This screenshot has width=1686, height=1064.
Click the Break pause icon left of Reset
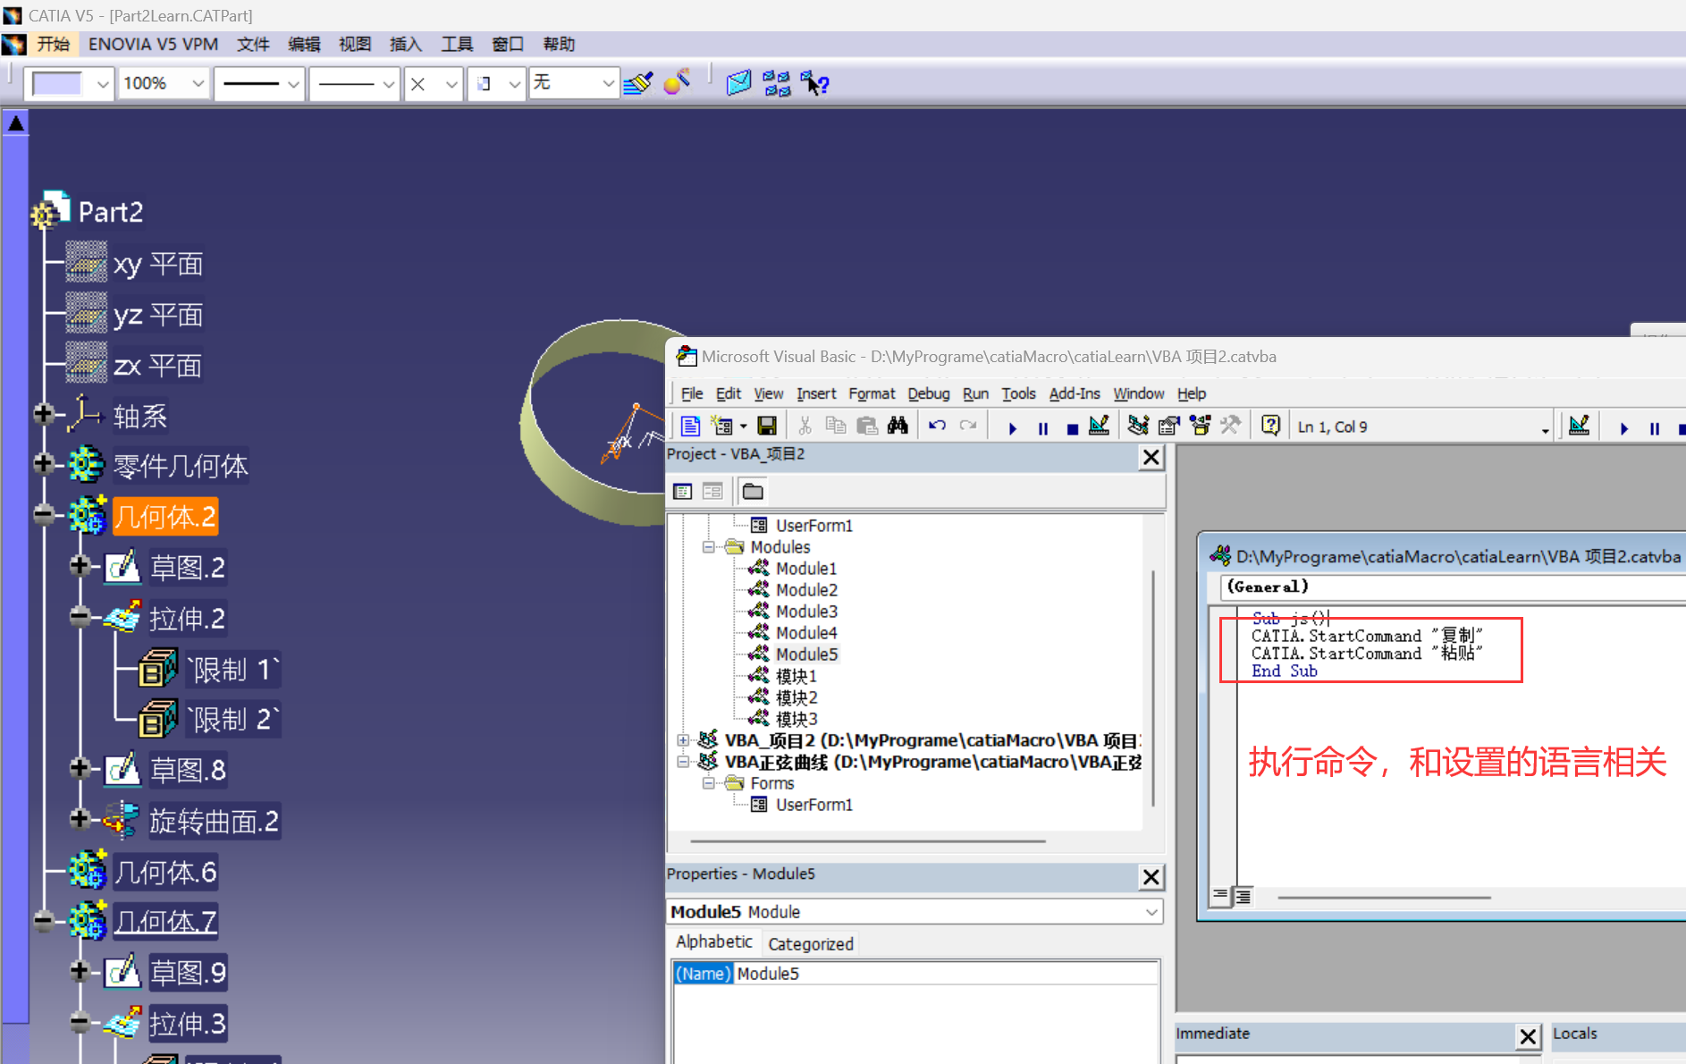point(1042,428)
